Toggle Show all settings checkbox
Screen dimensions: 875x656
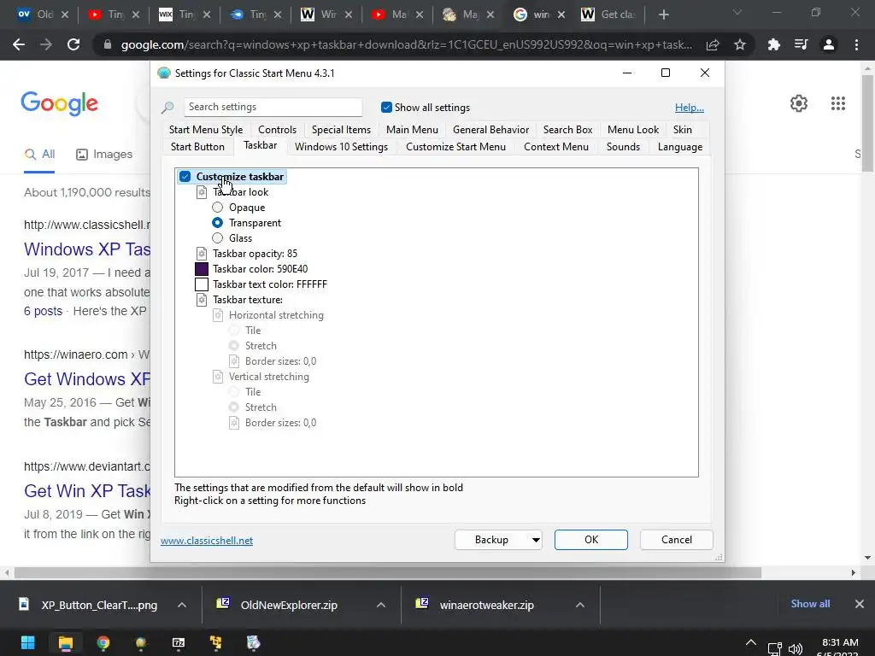click(x=386, y=107)
